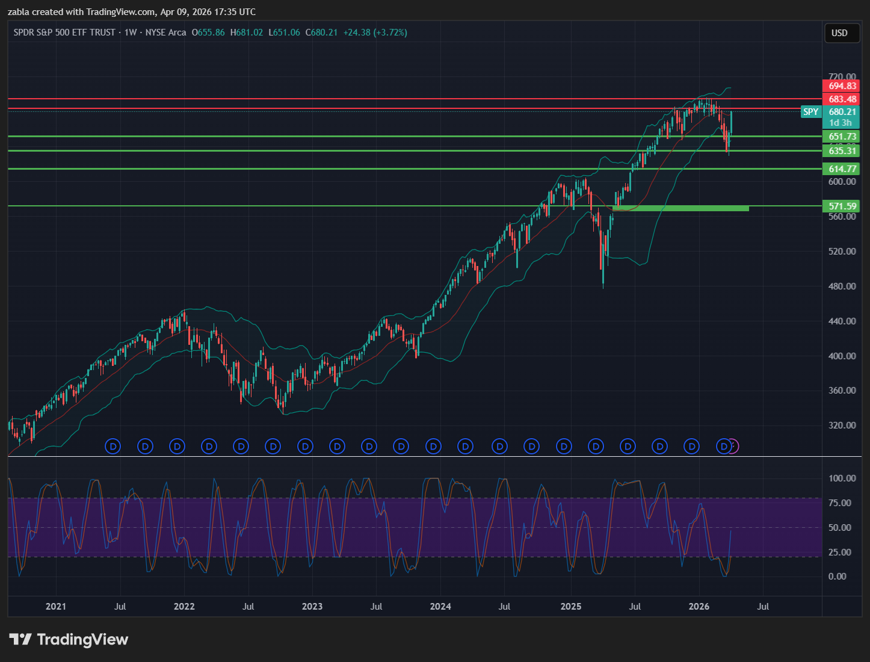
Task: Click the 100.00 label on oscillator scale
Action: (842, 478)
